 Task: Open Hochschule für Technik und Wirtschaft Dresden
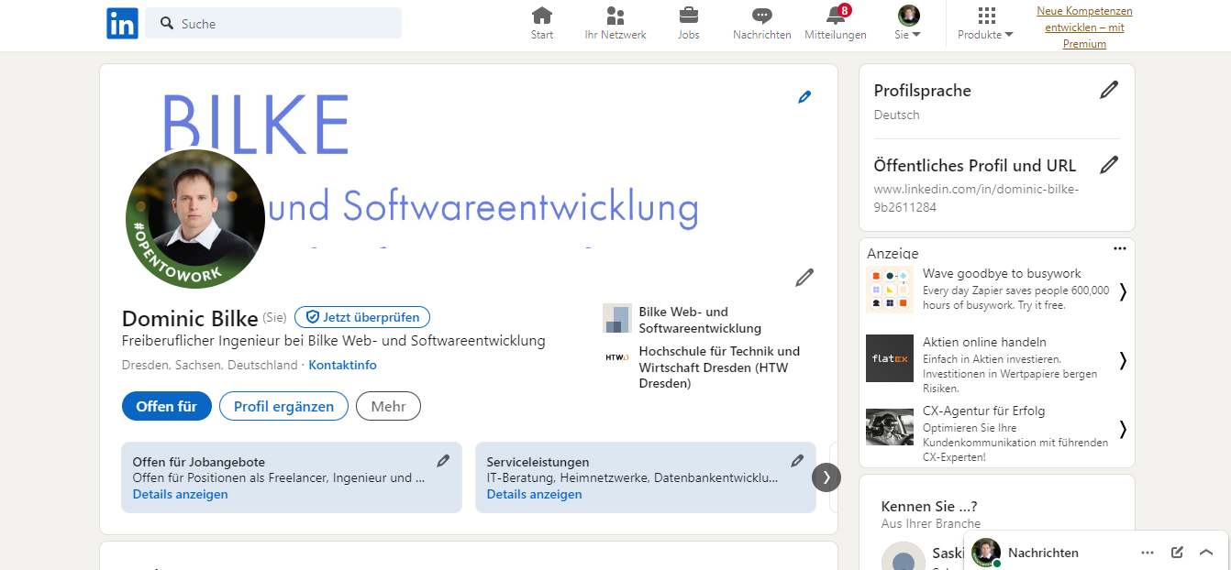click(719, 367)
